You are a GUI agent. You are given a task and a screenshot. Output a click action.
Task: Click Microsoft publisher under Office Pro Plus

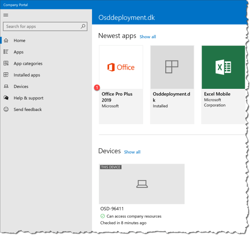click(x=110, y=106)
